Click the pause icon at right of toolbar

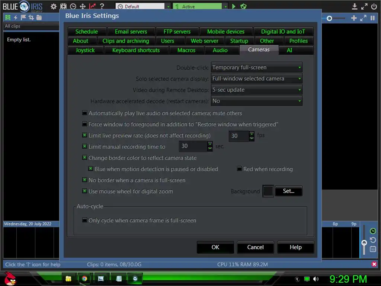click(x=372, y=18)
